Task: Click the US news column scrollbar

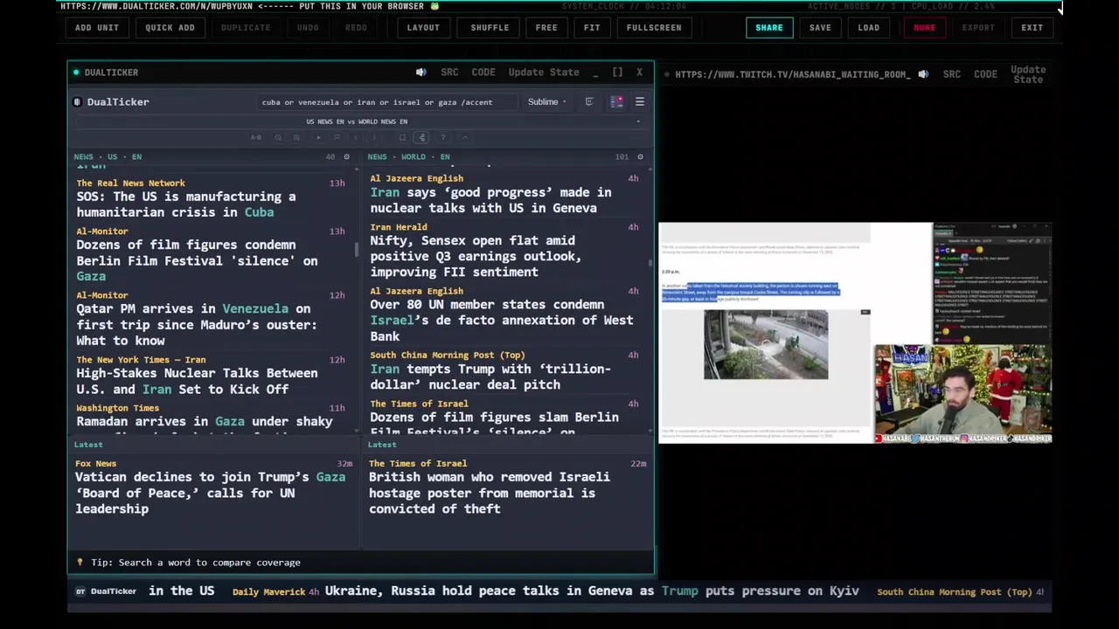Action: [356, 250]
